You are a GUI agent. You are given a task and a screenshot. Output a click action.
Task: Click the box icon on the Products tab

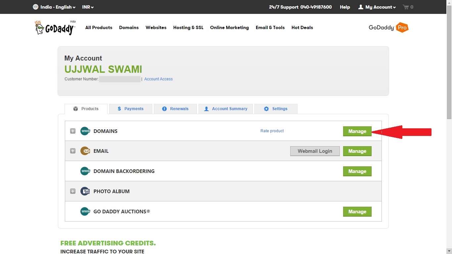click(75, 109)
